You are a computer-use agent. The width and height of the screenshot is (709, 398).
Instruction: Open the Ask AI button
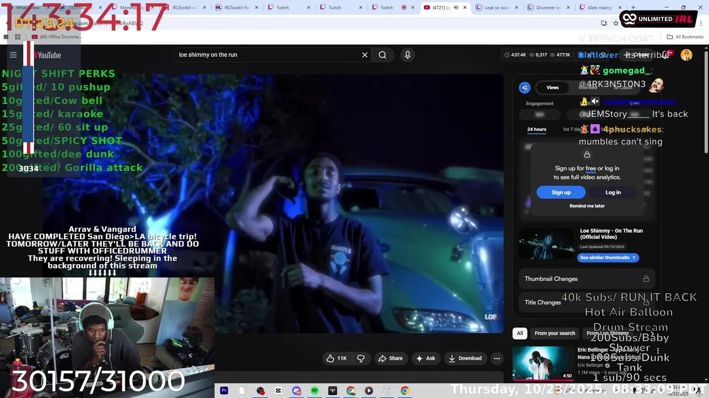[x=425, y=358]
